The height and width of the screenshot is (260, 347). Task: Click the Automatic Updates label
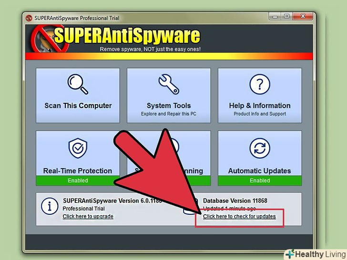pyautogui.click(x=260, y=171)
